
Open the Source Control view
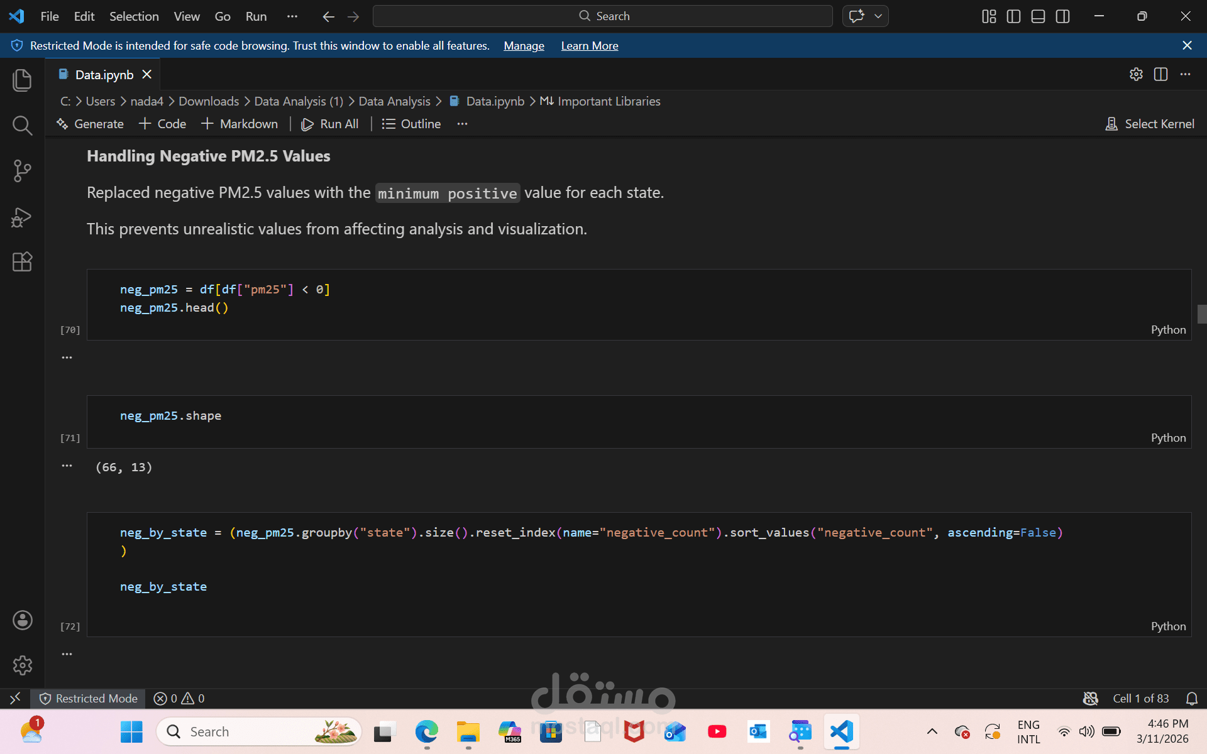(x=22, y=171)
